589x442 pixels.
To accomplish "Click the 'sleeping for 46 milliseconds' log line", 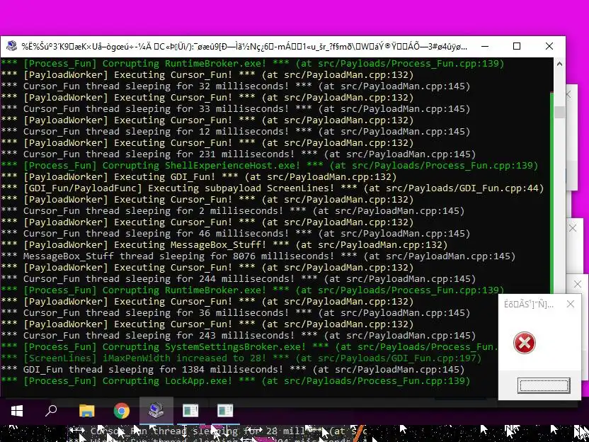I will pos(236,234).
